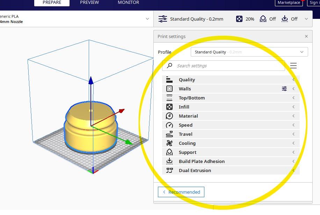
Task: Click the red X-axis arrow handle
Action: [122, 111]
